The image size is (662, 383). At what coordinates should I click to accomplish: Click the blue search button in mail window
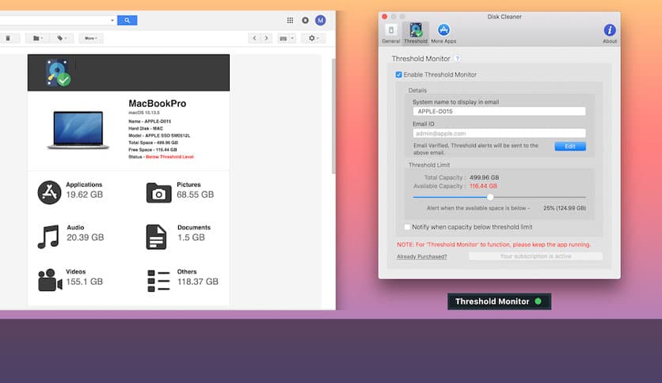[x=127, y=21]
